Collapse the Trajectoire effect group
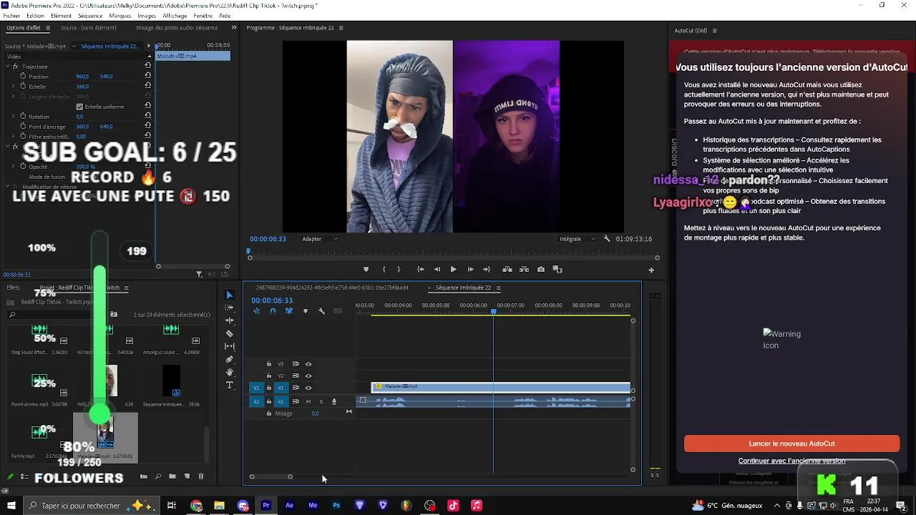 [x=6, y=67]
